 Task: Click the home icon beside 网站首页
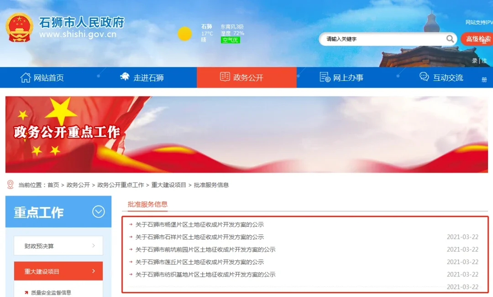click(x=26, y=77)
